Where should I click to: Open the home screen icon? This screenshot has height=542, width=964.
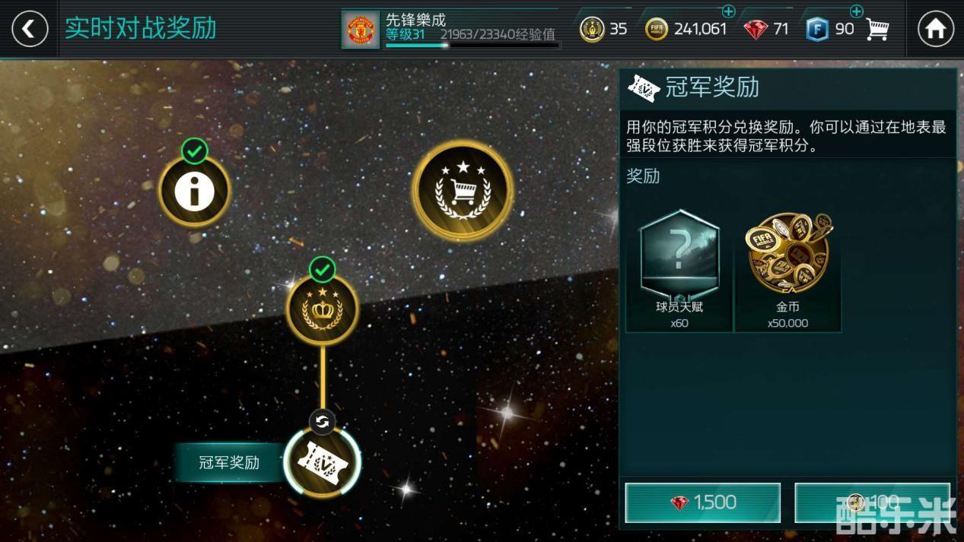pyautogui.click(x=935, y=29)
